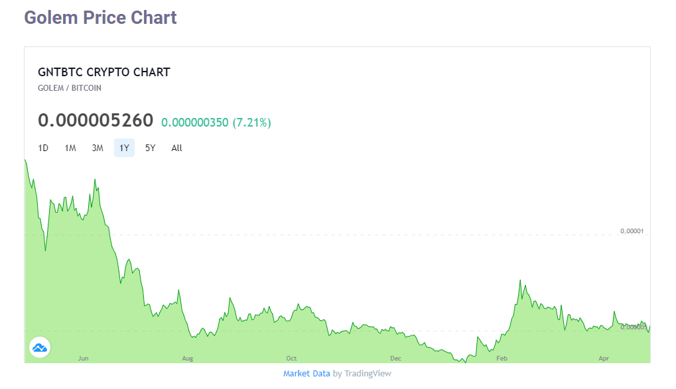The height and width of the screenshot is (389, 676).
Task: Open the 3M chart view
Action: click(97, 148)
